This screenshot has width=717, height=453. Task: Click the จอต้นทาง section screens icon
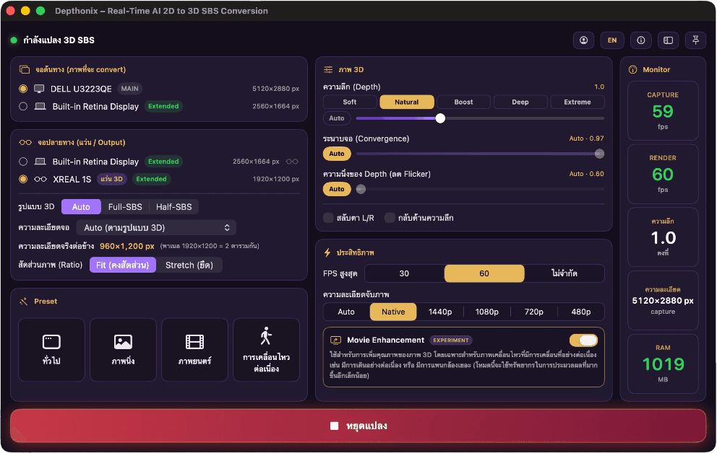[x=25, y=69]
